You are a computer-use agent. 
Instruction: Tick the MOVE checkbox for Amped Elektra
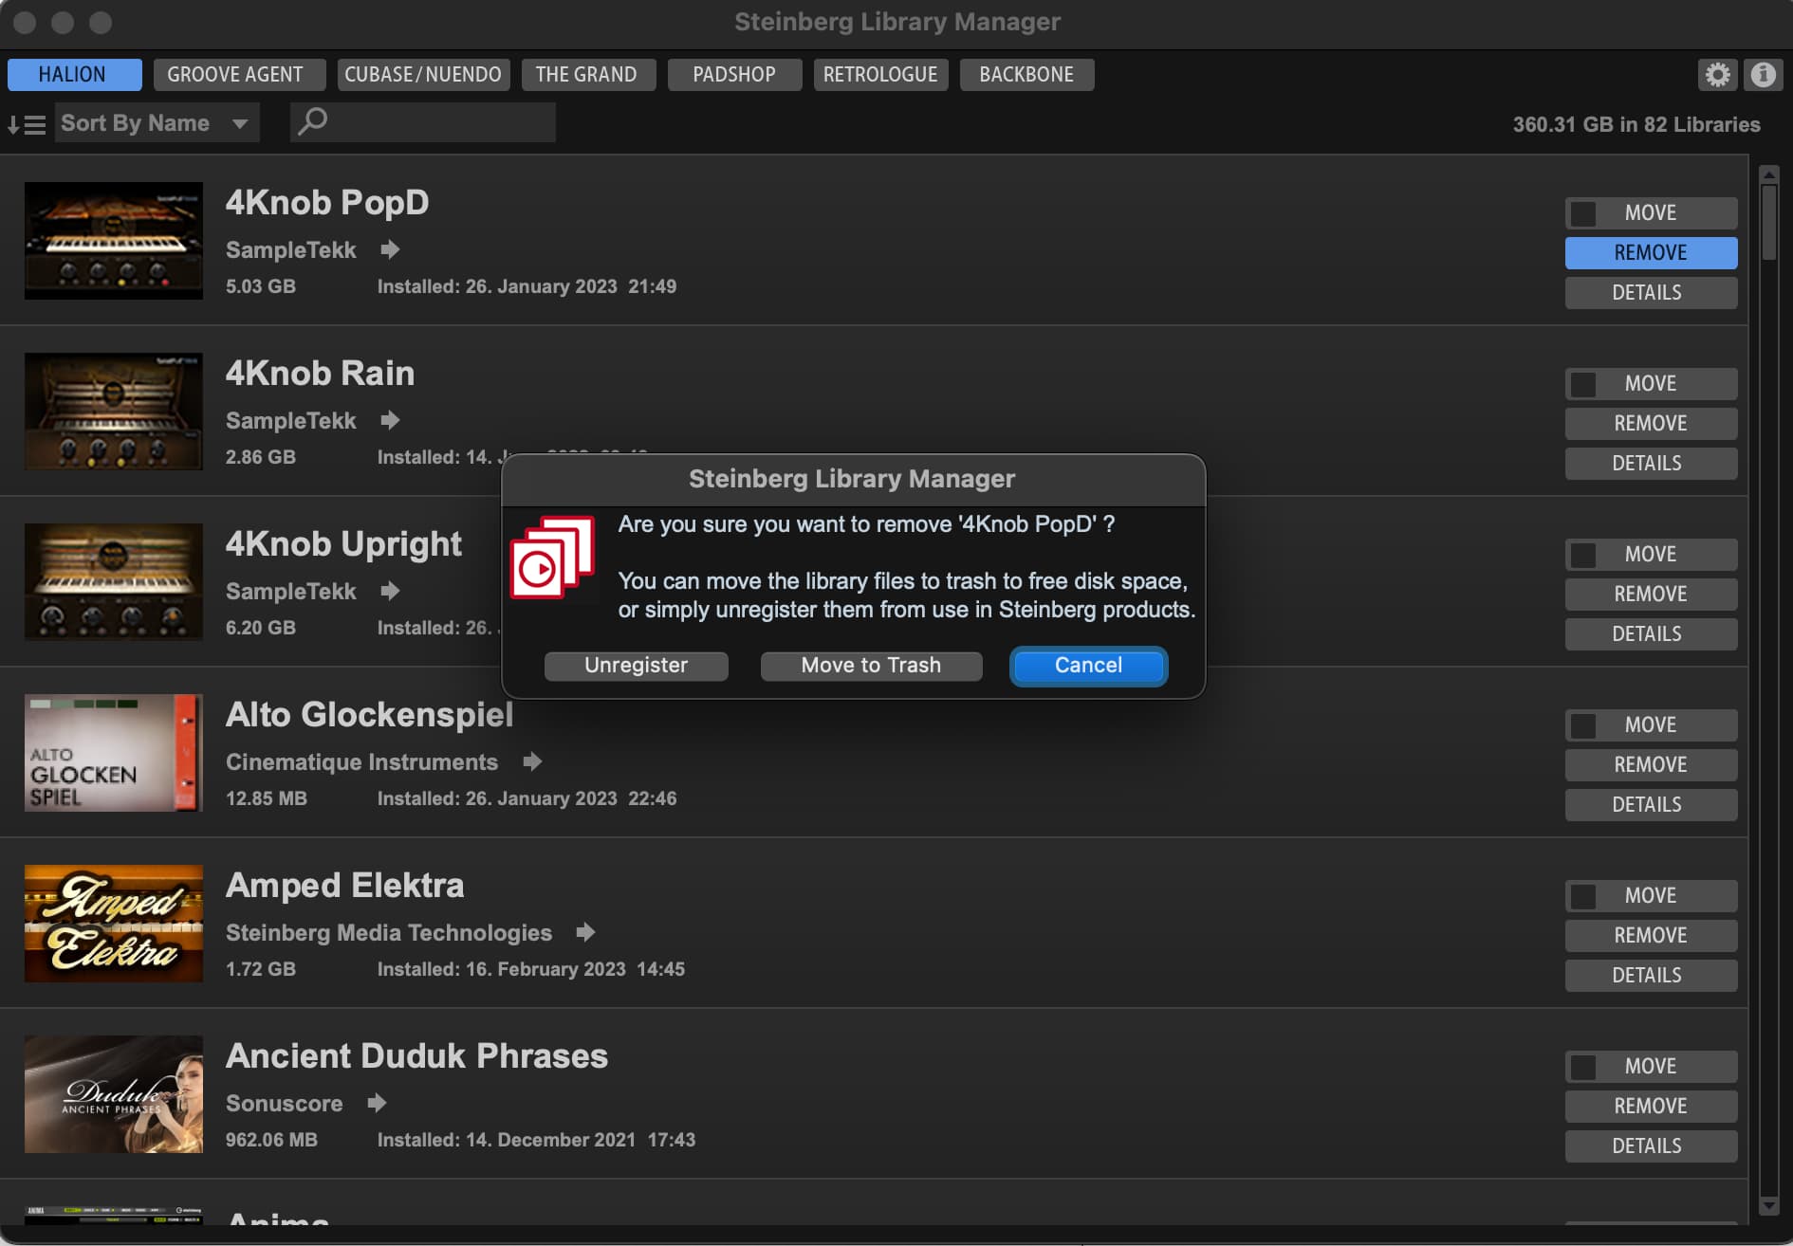click(1582, 896)
